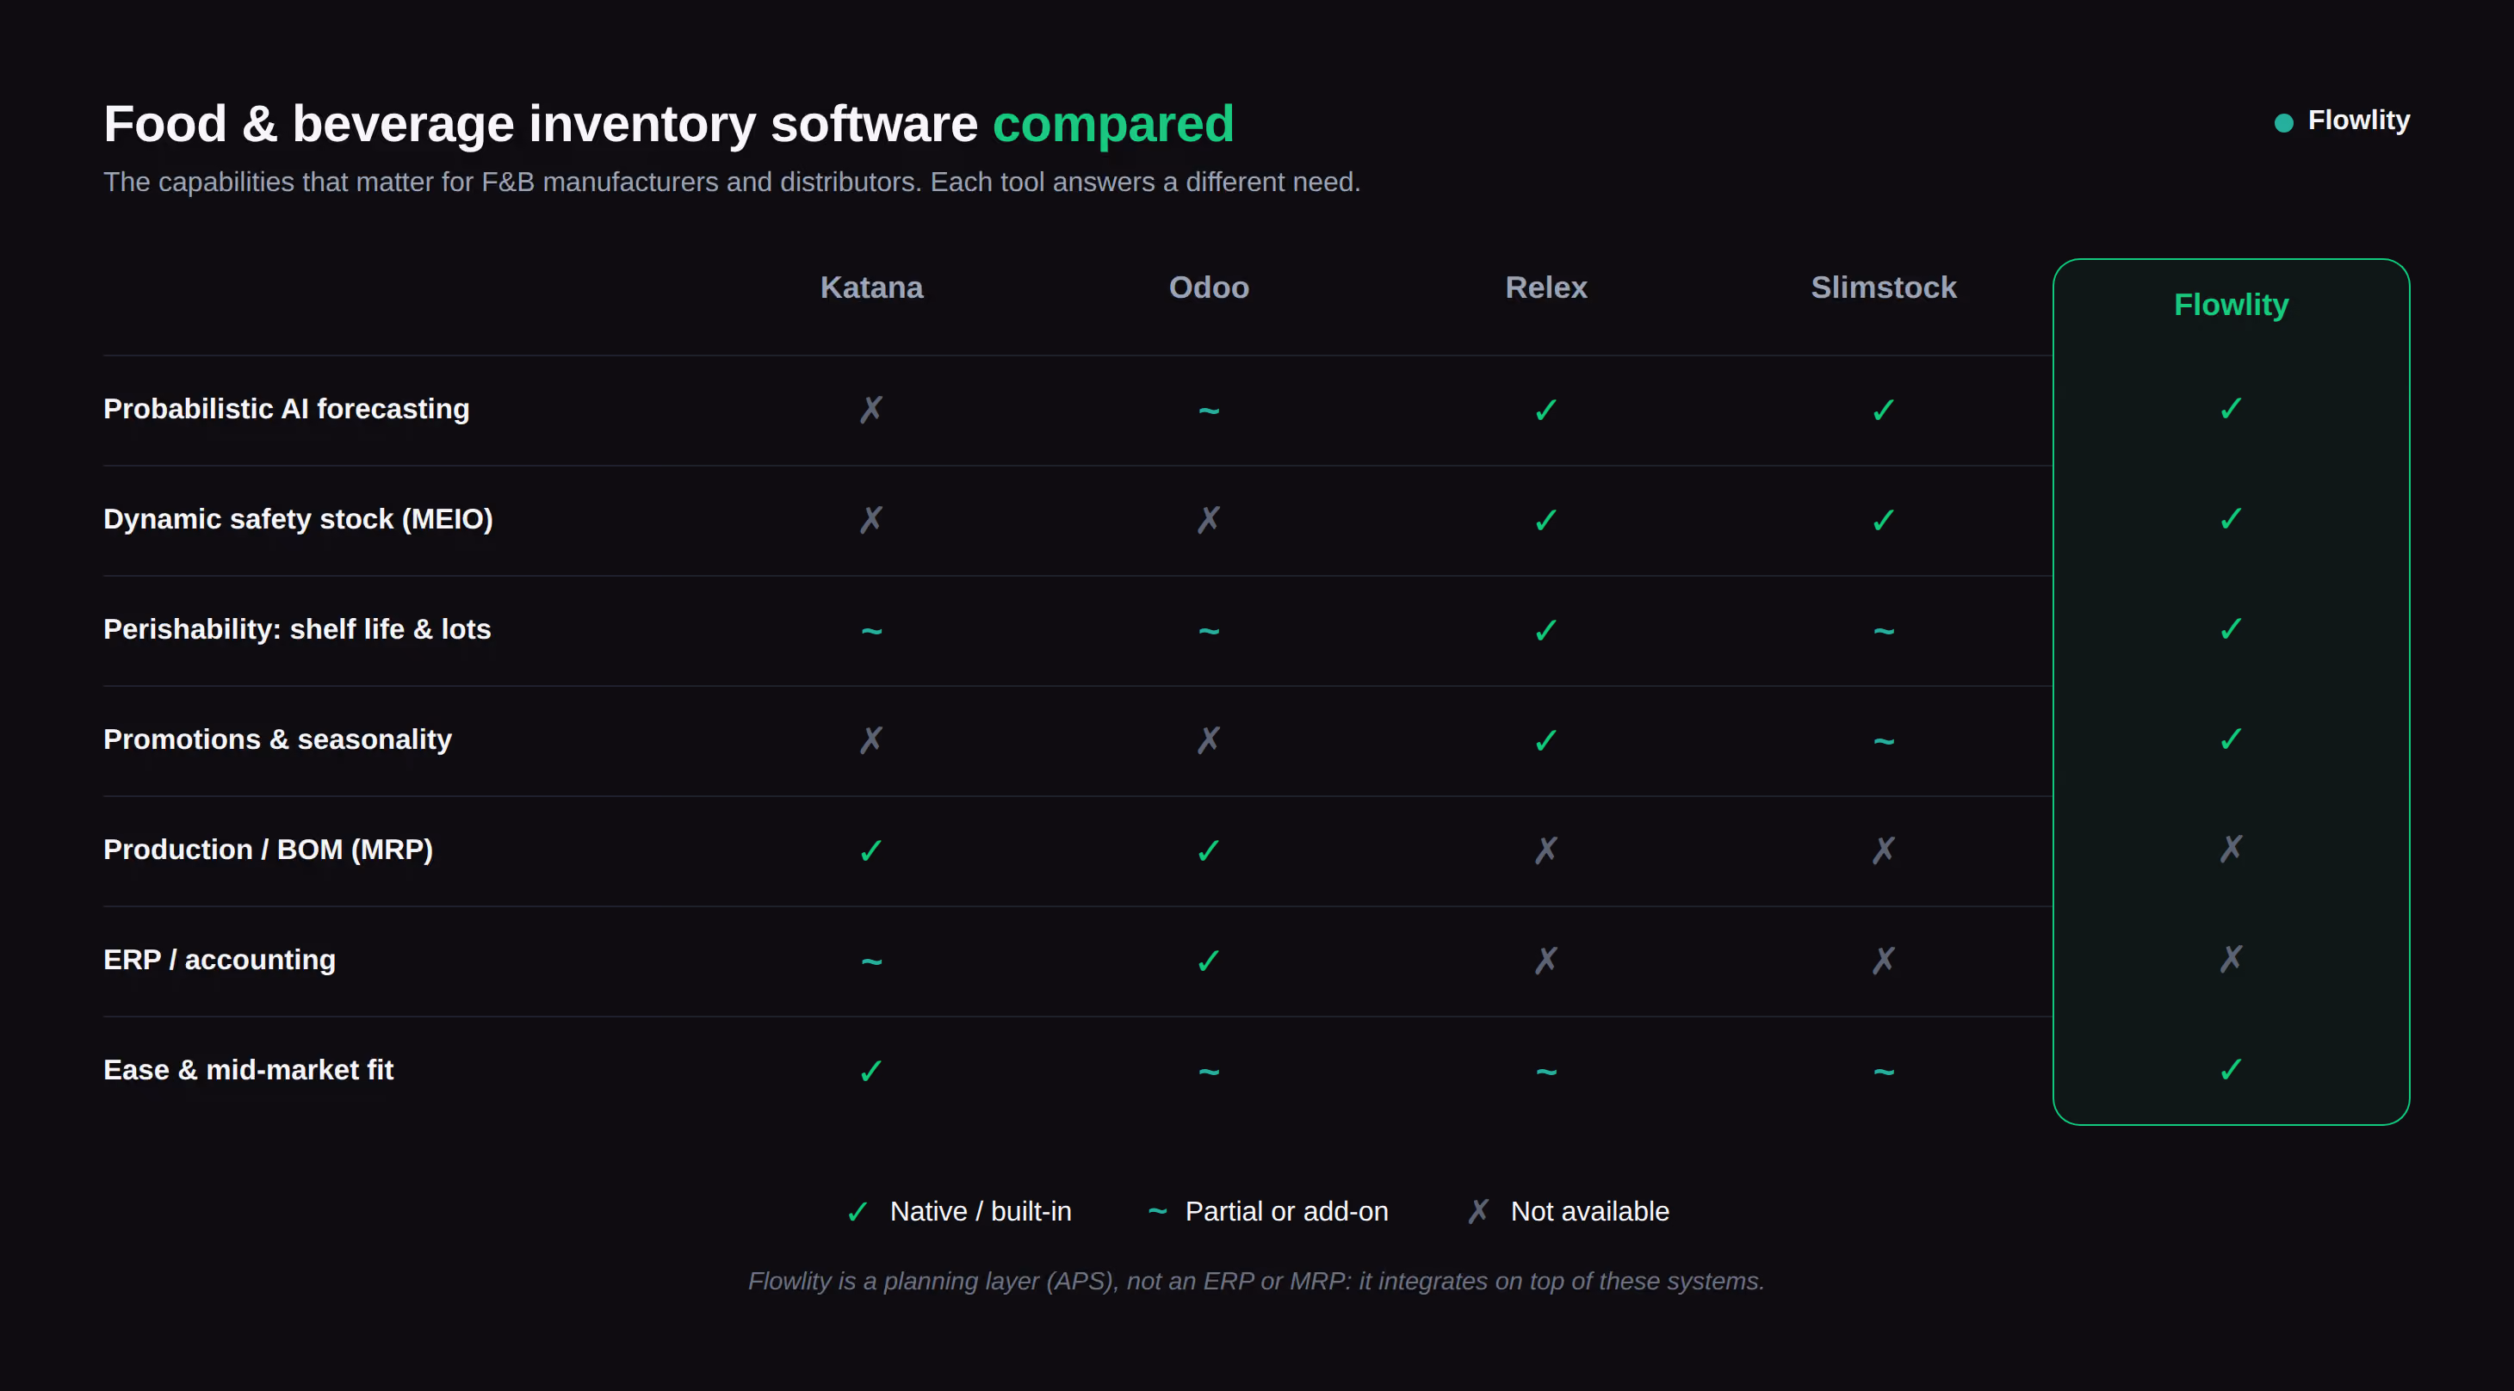This screenshot has width=2514, height=1391.
Task: Click Katana's tilde for ERP / accounting
Action: (870, 961)
